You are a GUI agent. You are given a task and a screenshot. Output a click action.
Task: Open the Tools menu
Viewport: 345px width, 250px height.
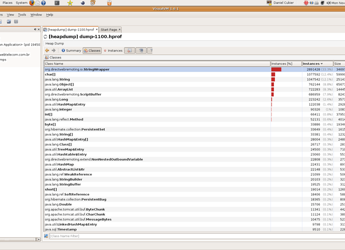(x=22, y=14)
